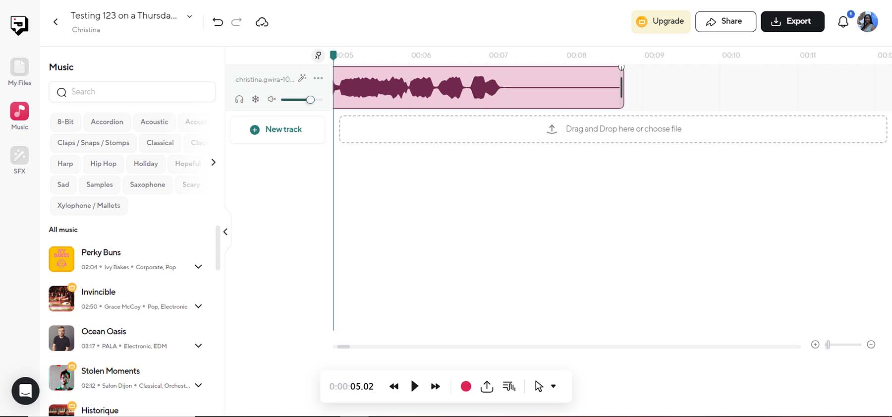Image resolution: width=892 pixels, height=417 pixels.
Task: Toggle the snowflake freeze icon on track
Action: pyautogui.click(x=255, y=99)
